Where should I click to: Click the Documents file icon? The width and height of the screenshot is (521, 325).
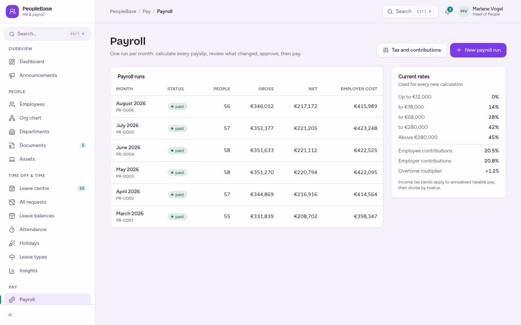12,146
